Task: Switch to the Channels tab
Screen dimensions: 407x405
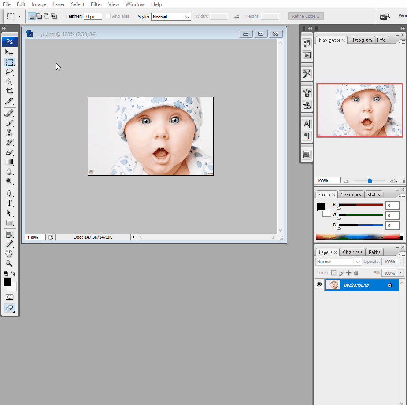Action: (x=352, y=252)
